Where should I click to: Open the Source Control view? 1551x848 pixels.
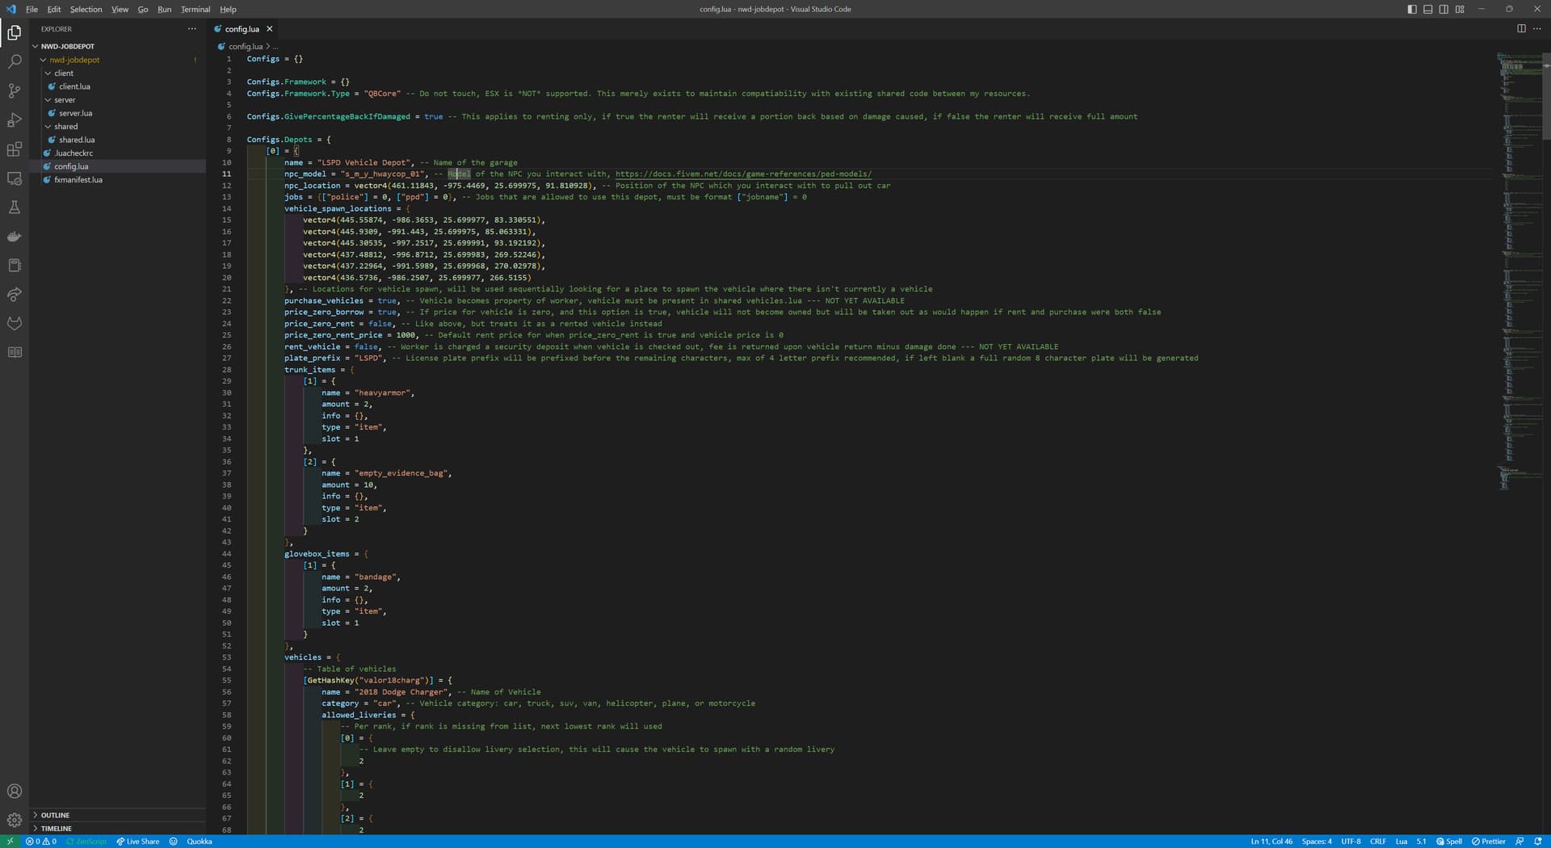15,90
